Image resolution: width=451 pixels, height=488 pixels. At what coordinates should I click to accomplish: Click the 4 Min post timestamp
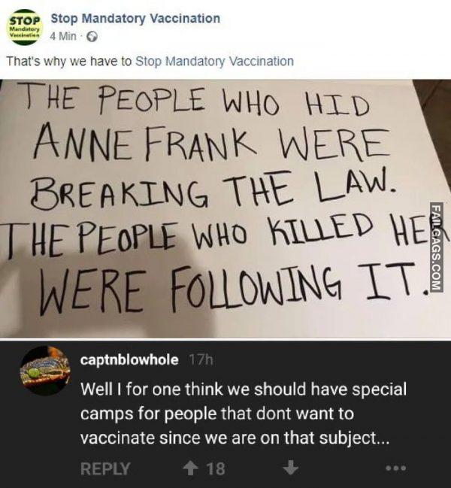(x=63, y=36)
